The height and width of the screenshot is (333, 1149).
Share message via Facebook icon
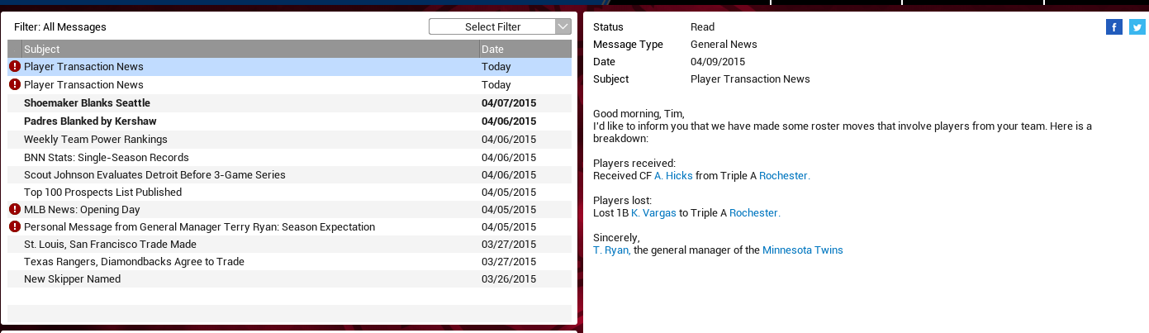coord(1114,27)
